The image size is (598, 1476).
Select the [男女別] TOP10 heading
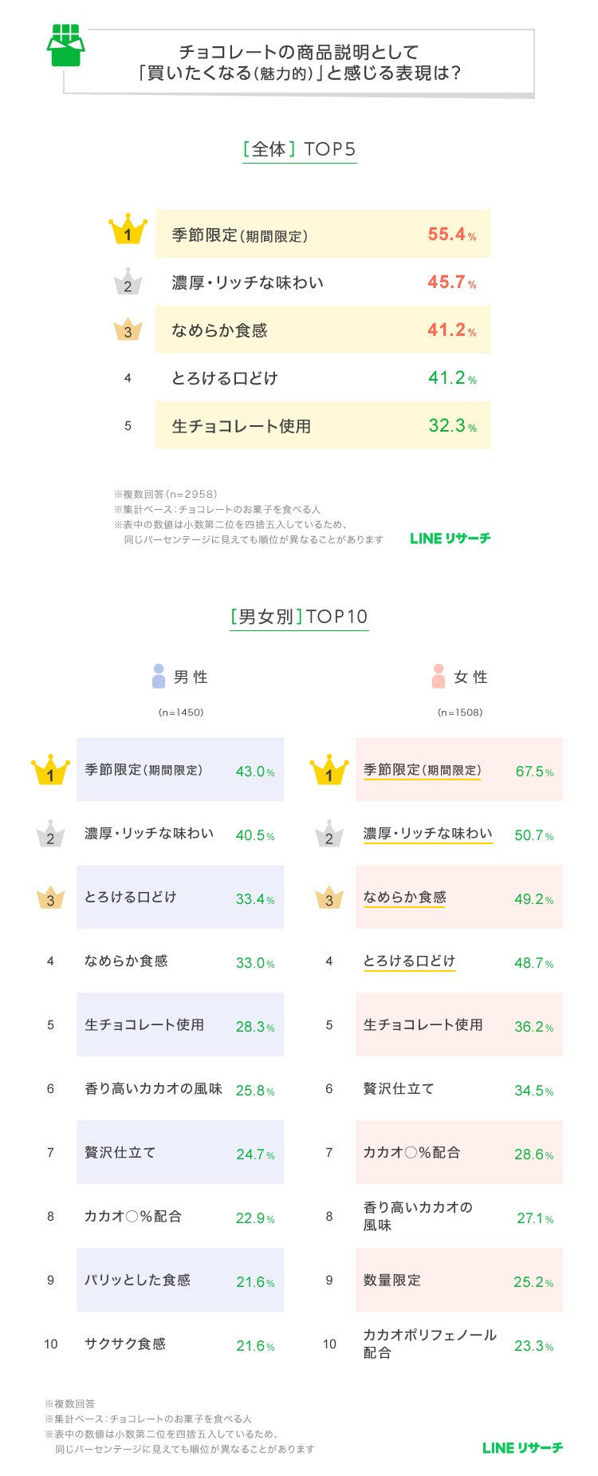[x=299, y=617]
